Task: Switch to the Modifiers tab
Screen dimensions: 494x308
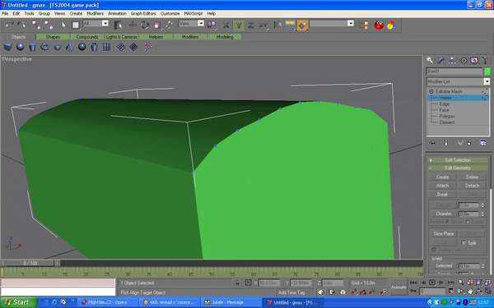Action: (190, 37)
